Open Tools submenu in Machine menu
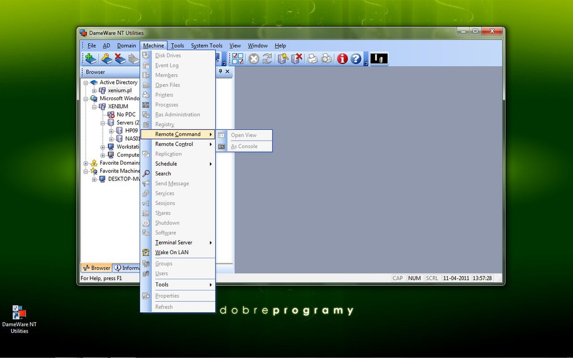Screen dimensions: 573x358 click(178, 285)
